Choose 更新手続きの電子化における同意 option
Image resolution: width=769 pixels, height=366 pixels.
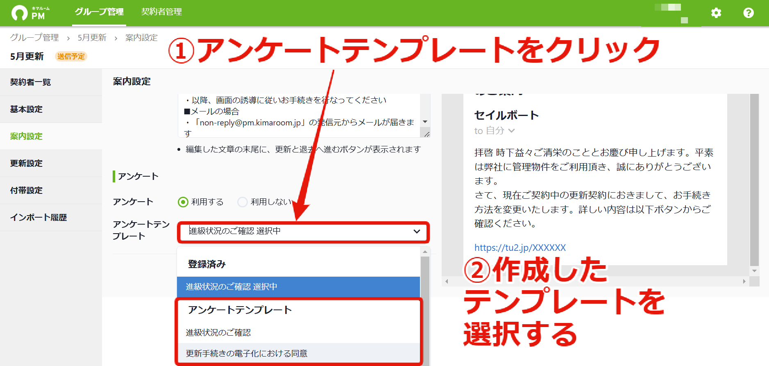[x=298, y=353]
